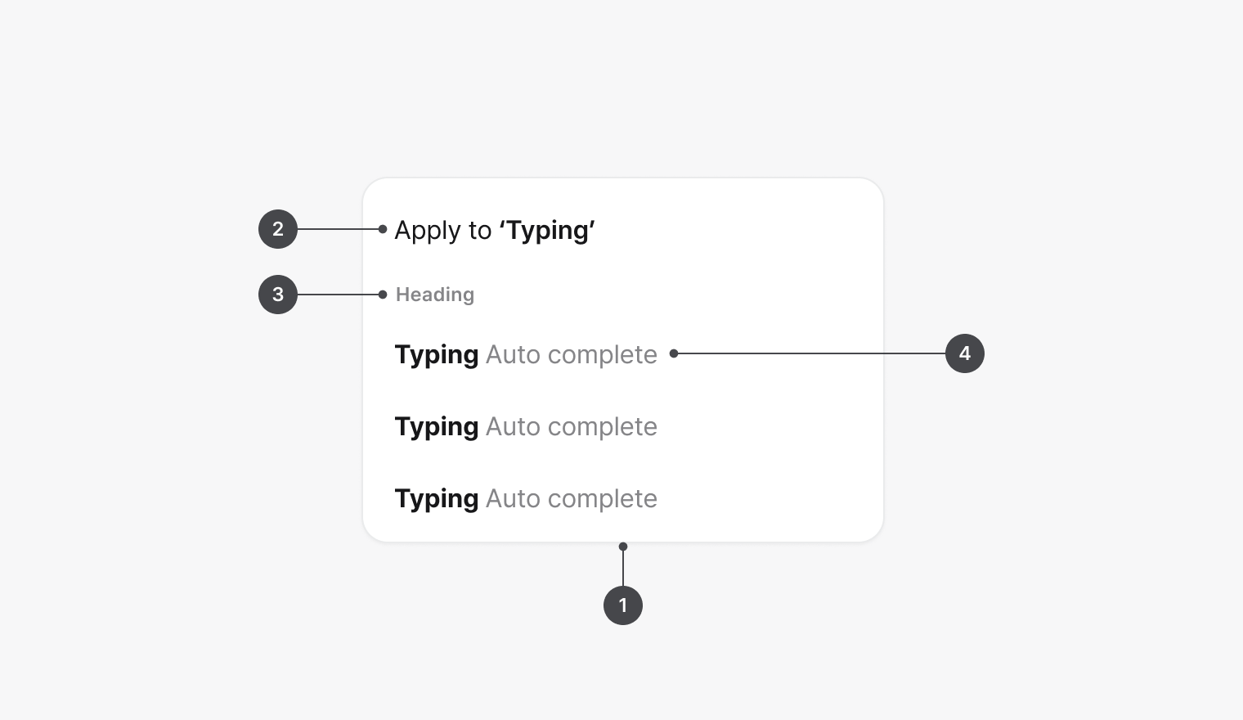Click the vertical connector line above badge 1
Viewport: 1243px width, 720px height.
[623, 568]
